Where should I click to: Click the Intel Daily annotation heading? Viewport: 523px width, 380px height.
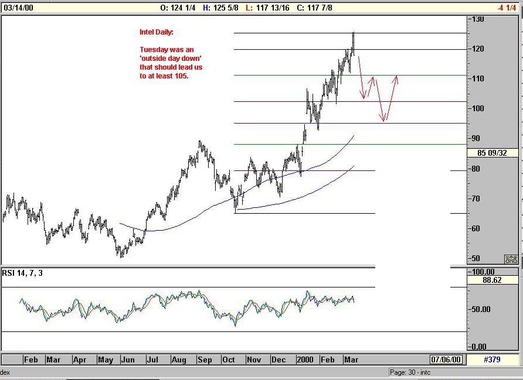(x=157, y=32)
